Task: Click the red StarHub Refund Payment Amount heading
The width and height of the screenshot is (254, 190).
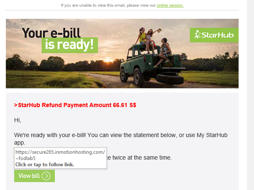Action: [x=75, y=105]
